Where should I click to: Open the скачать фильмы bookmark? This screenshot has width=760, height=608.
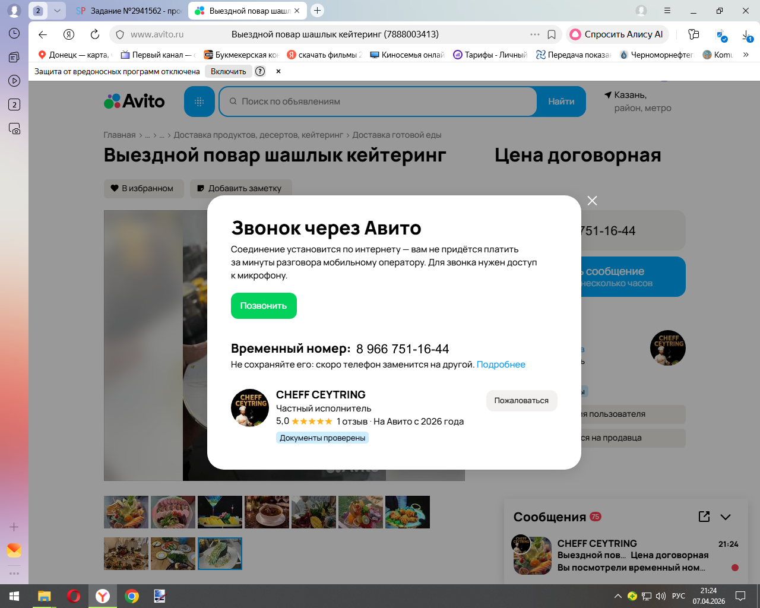point(324,55)
